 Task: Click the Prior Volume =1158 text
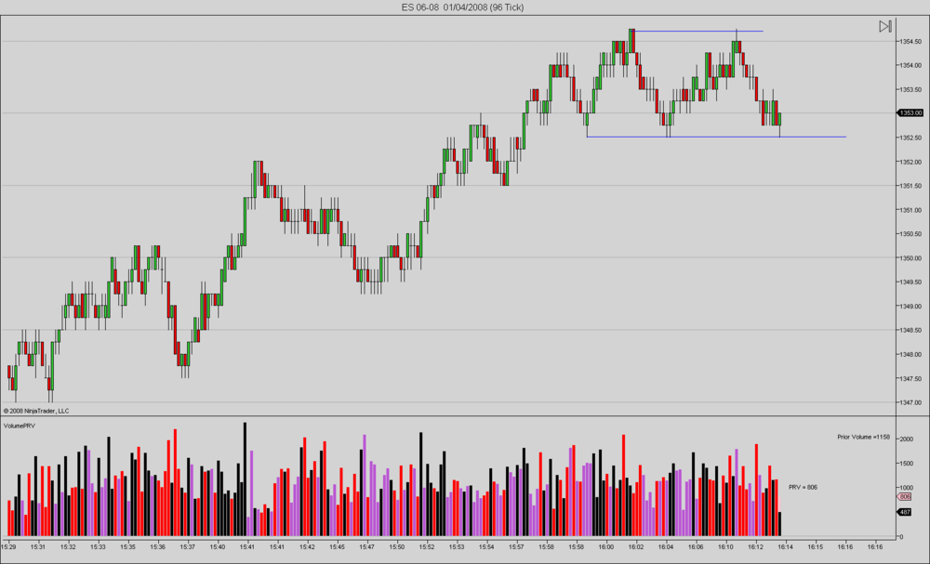point(864,437)
